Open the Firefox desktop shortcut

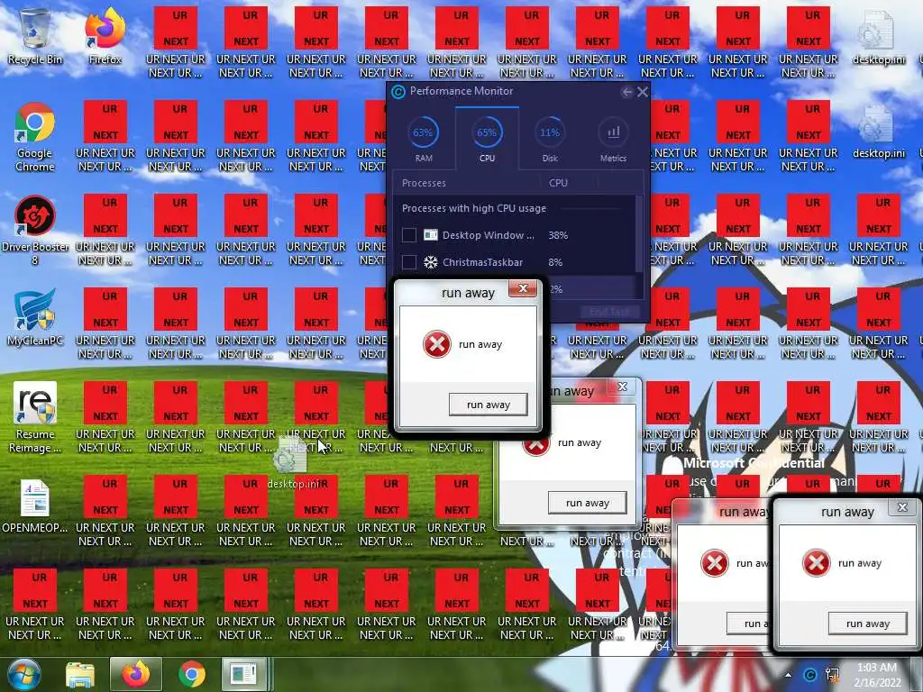coord(105,35)
